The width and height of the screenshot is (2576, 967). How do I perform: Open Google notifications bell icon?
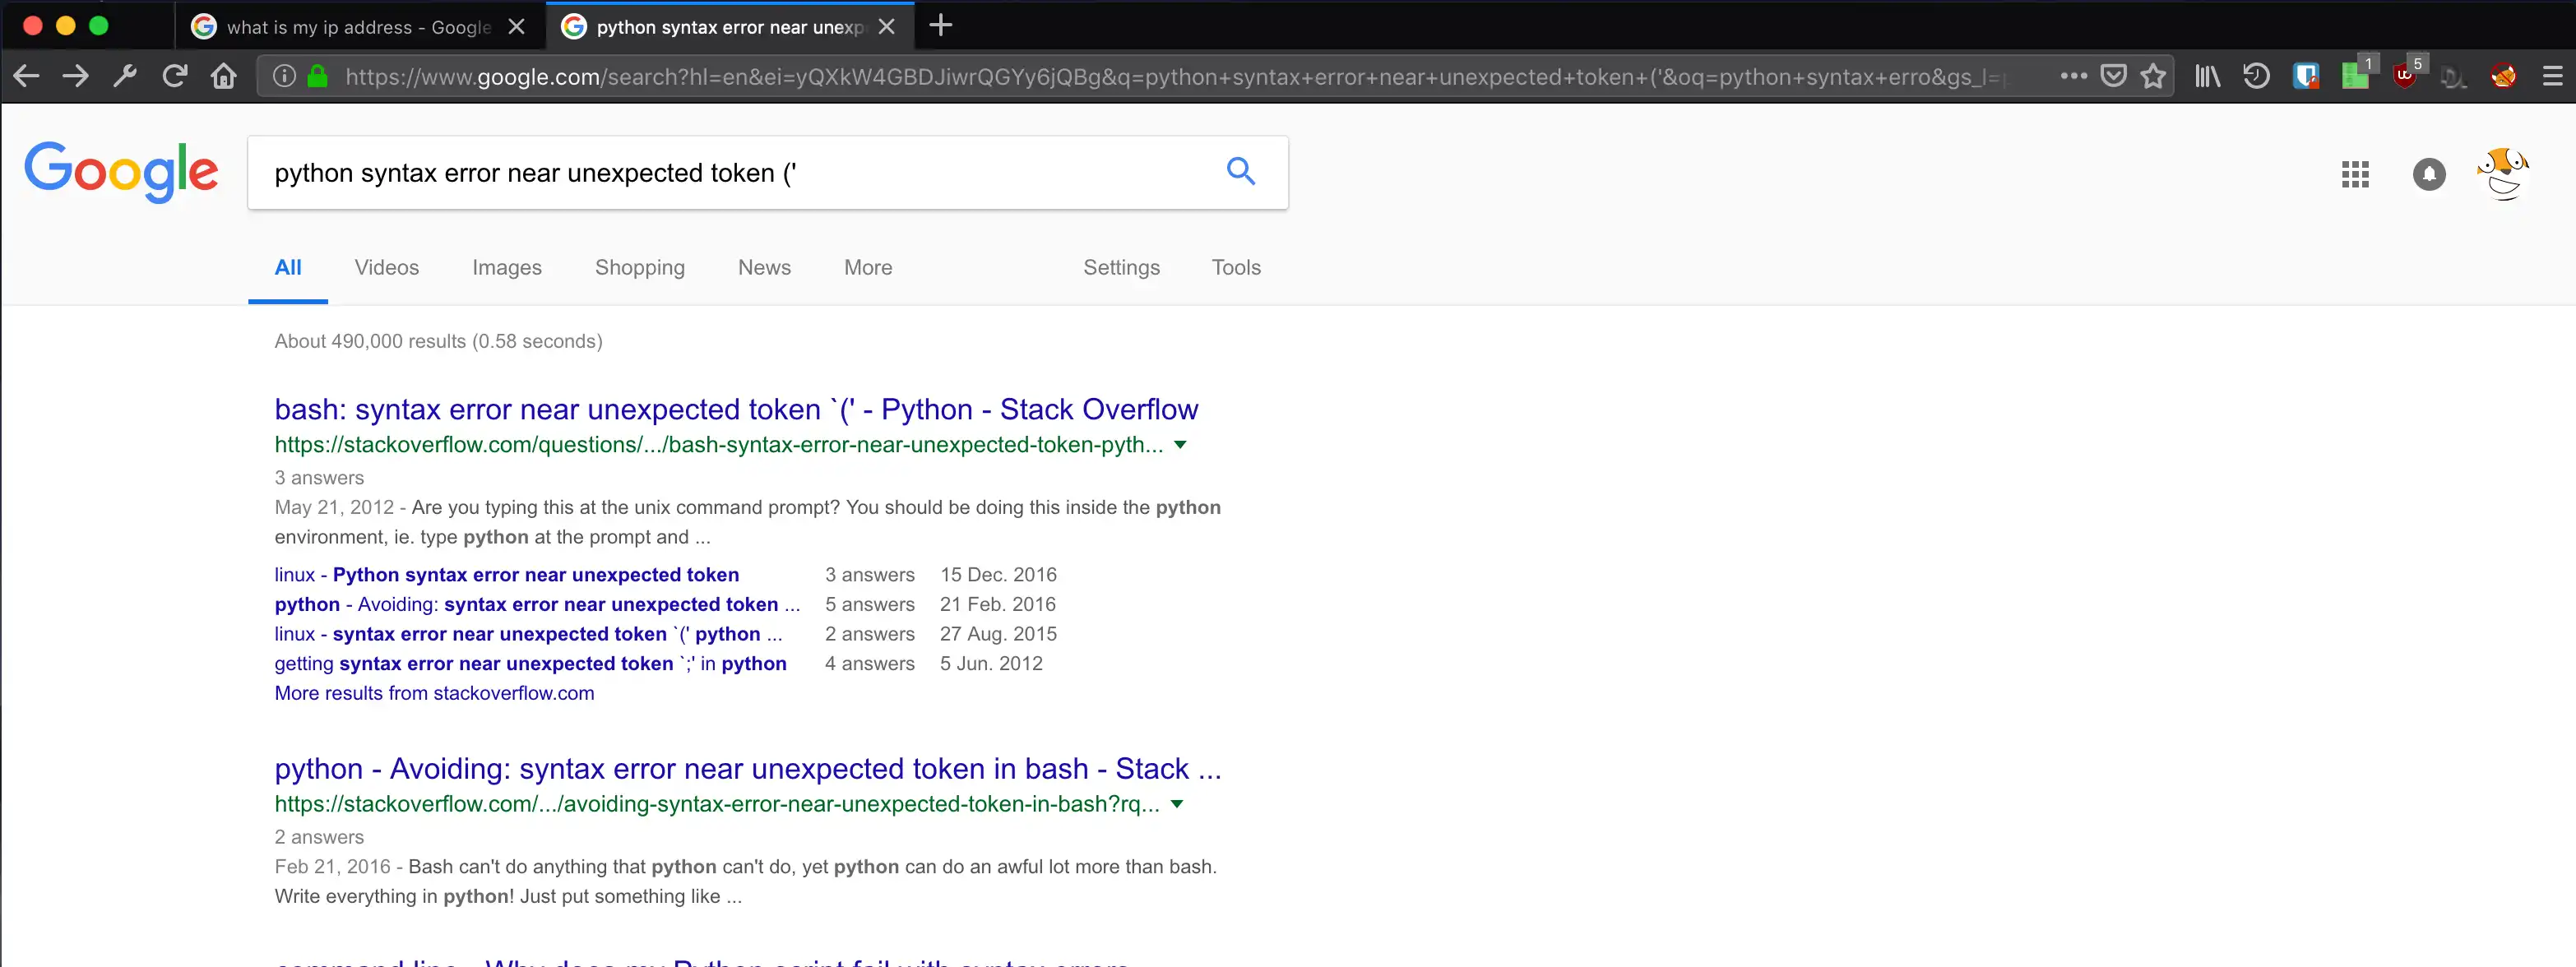click(x=2428, y=174)
